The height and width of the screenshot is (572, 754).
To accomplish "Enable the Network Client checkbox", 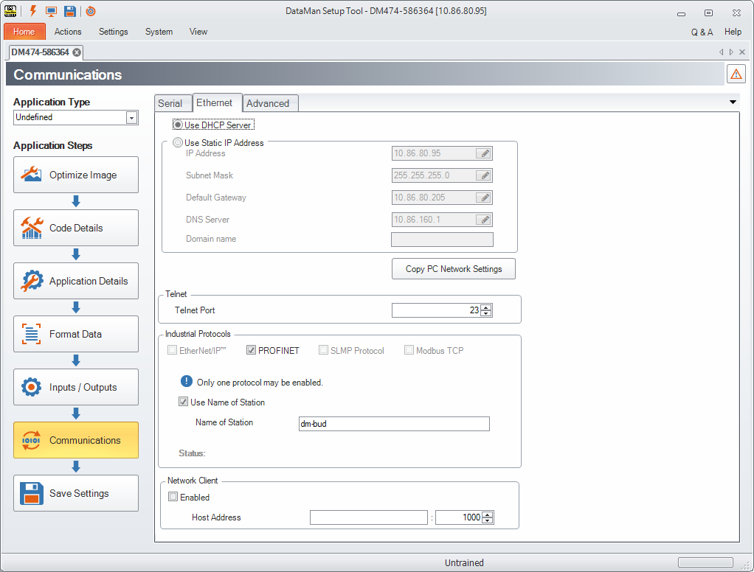I will 173,498.
